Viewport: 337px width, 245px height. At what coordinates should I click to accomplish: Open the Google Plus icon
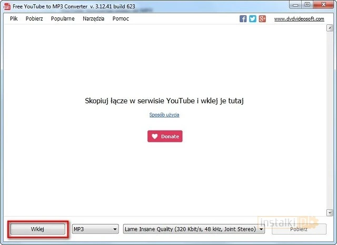click(x=262, y=19)
